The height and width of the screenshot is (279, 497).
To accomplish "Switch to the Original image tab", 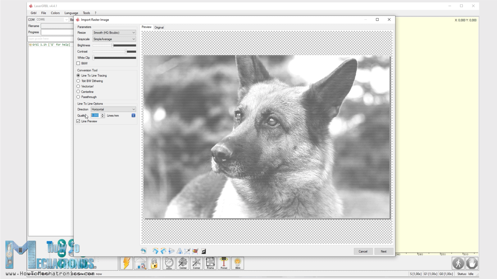I will pos(159,27).
